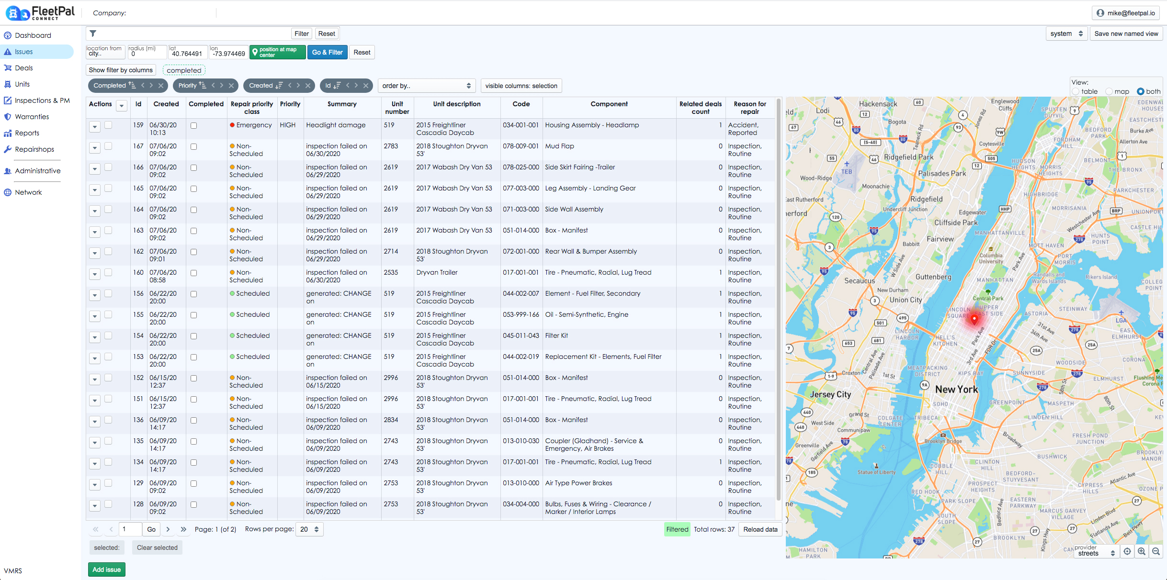Screen dimensions: 1167x580
Task: Open the order by dropdown
Action: [x=426, y=86]
